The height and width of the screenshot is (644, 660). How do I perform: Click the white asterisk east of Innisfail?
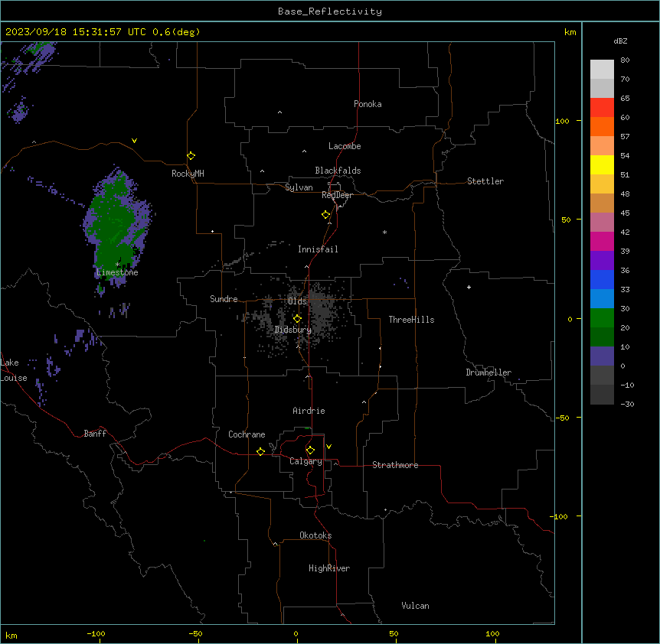pos(384,232)
